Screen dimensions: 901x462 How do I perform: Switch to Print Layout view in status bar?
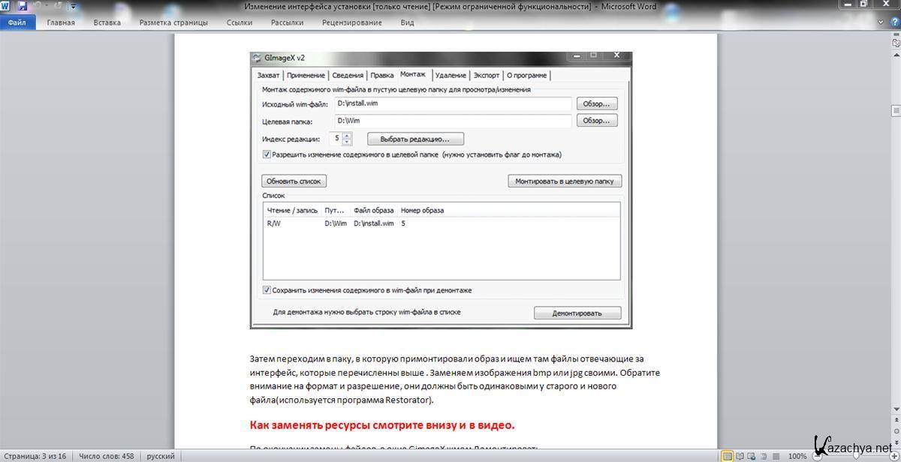[x=727, y=456]
